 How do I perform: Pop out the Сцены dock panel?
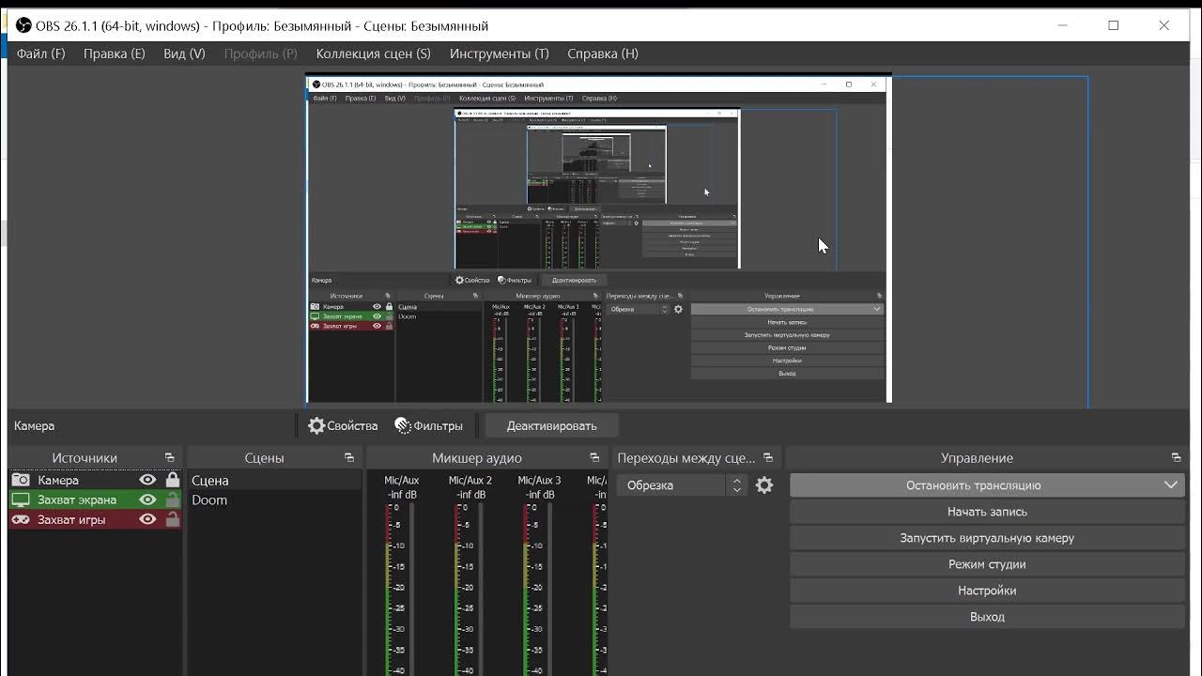point(349,458)
